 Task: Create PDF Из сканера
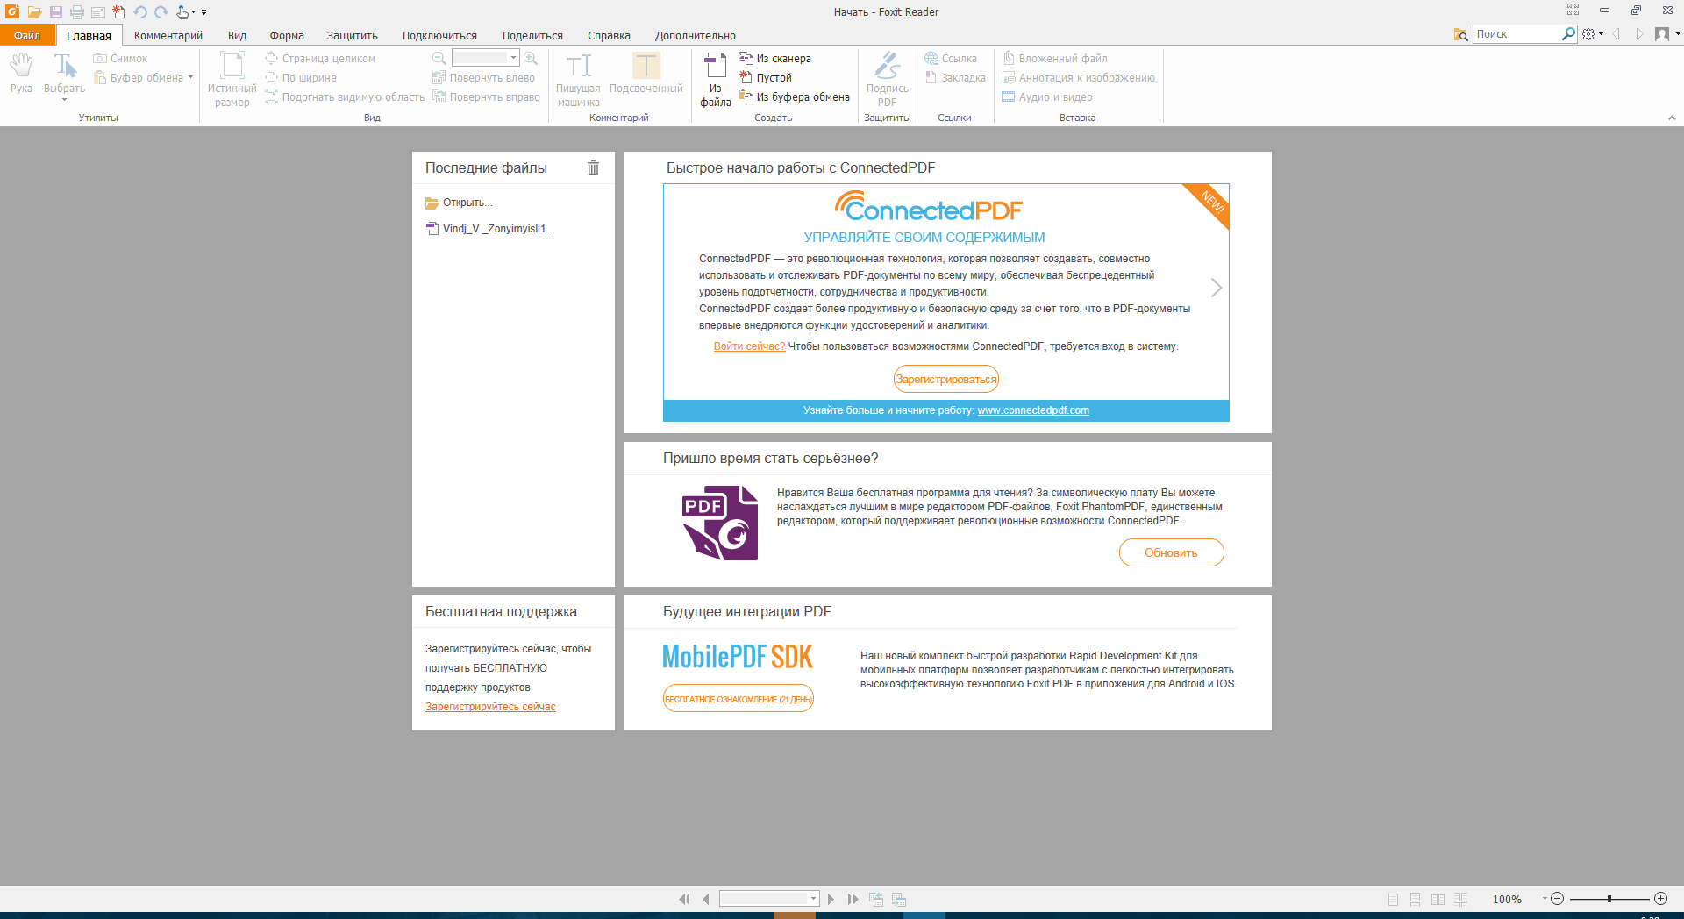click(775, 59)
